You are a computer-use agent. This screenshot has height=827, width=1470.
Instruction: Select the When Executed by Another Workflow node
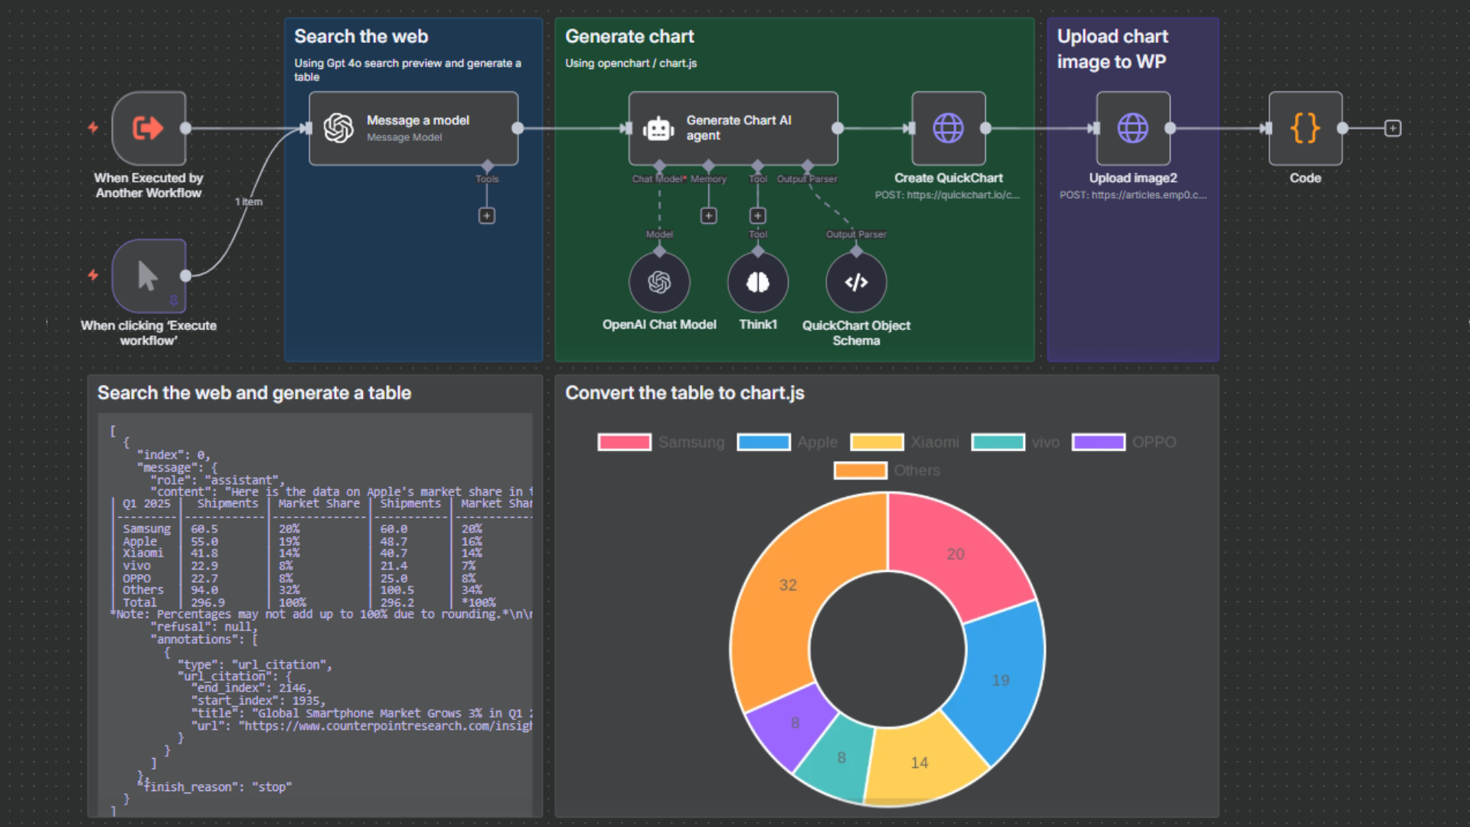click(x=149, y=128)
